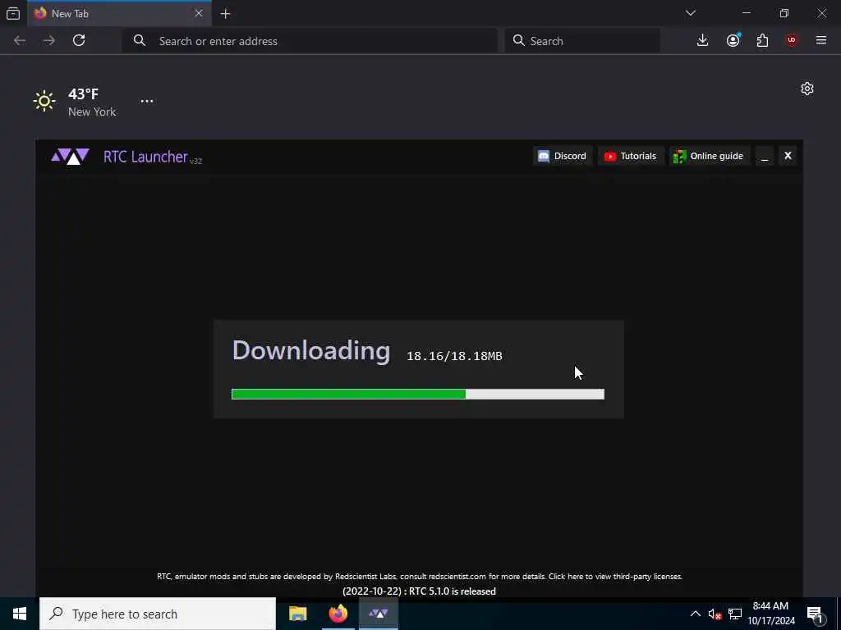The width and height of the screenshot is (841, 630).
Task: Open the Discord link in RTC Launcher
Action: coord(562,156)
